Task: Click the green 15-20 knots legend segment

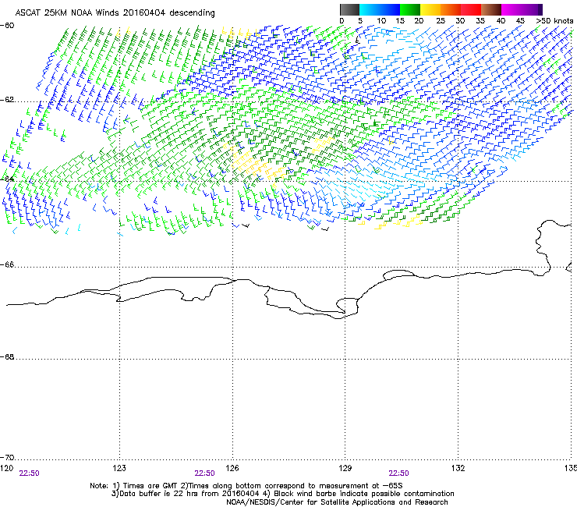Action: 410,9
